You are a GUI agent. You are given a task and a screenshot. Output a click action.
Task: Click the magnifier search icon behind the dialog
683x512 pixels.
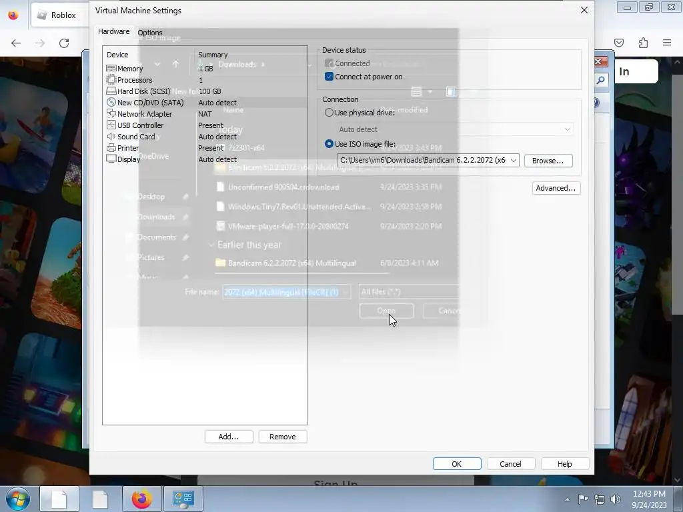(x=601, y=80)
